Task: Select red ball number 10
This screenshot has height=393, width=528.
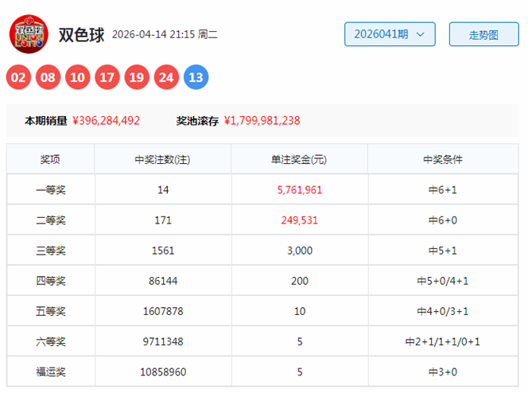Action: [78, 77]
